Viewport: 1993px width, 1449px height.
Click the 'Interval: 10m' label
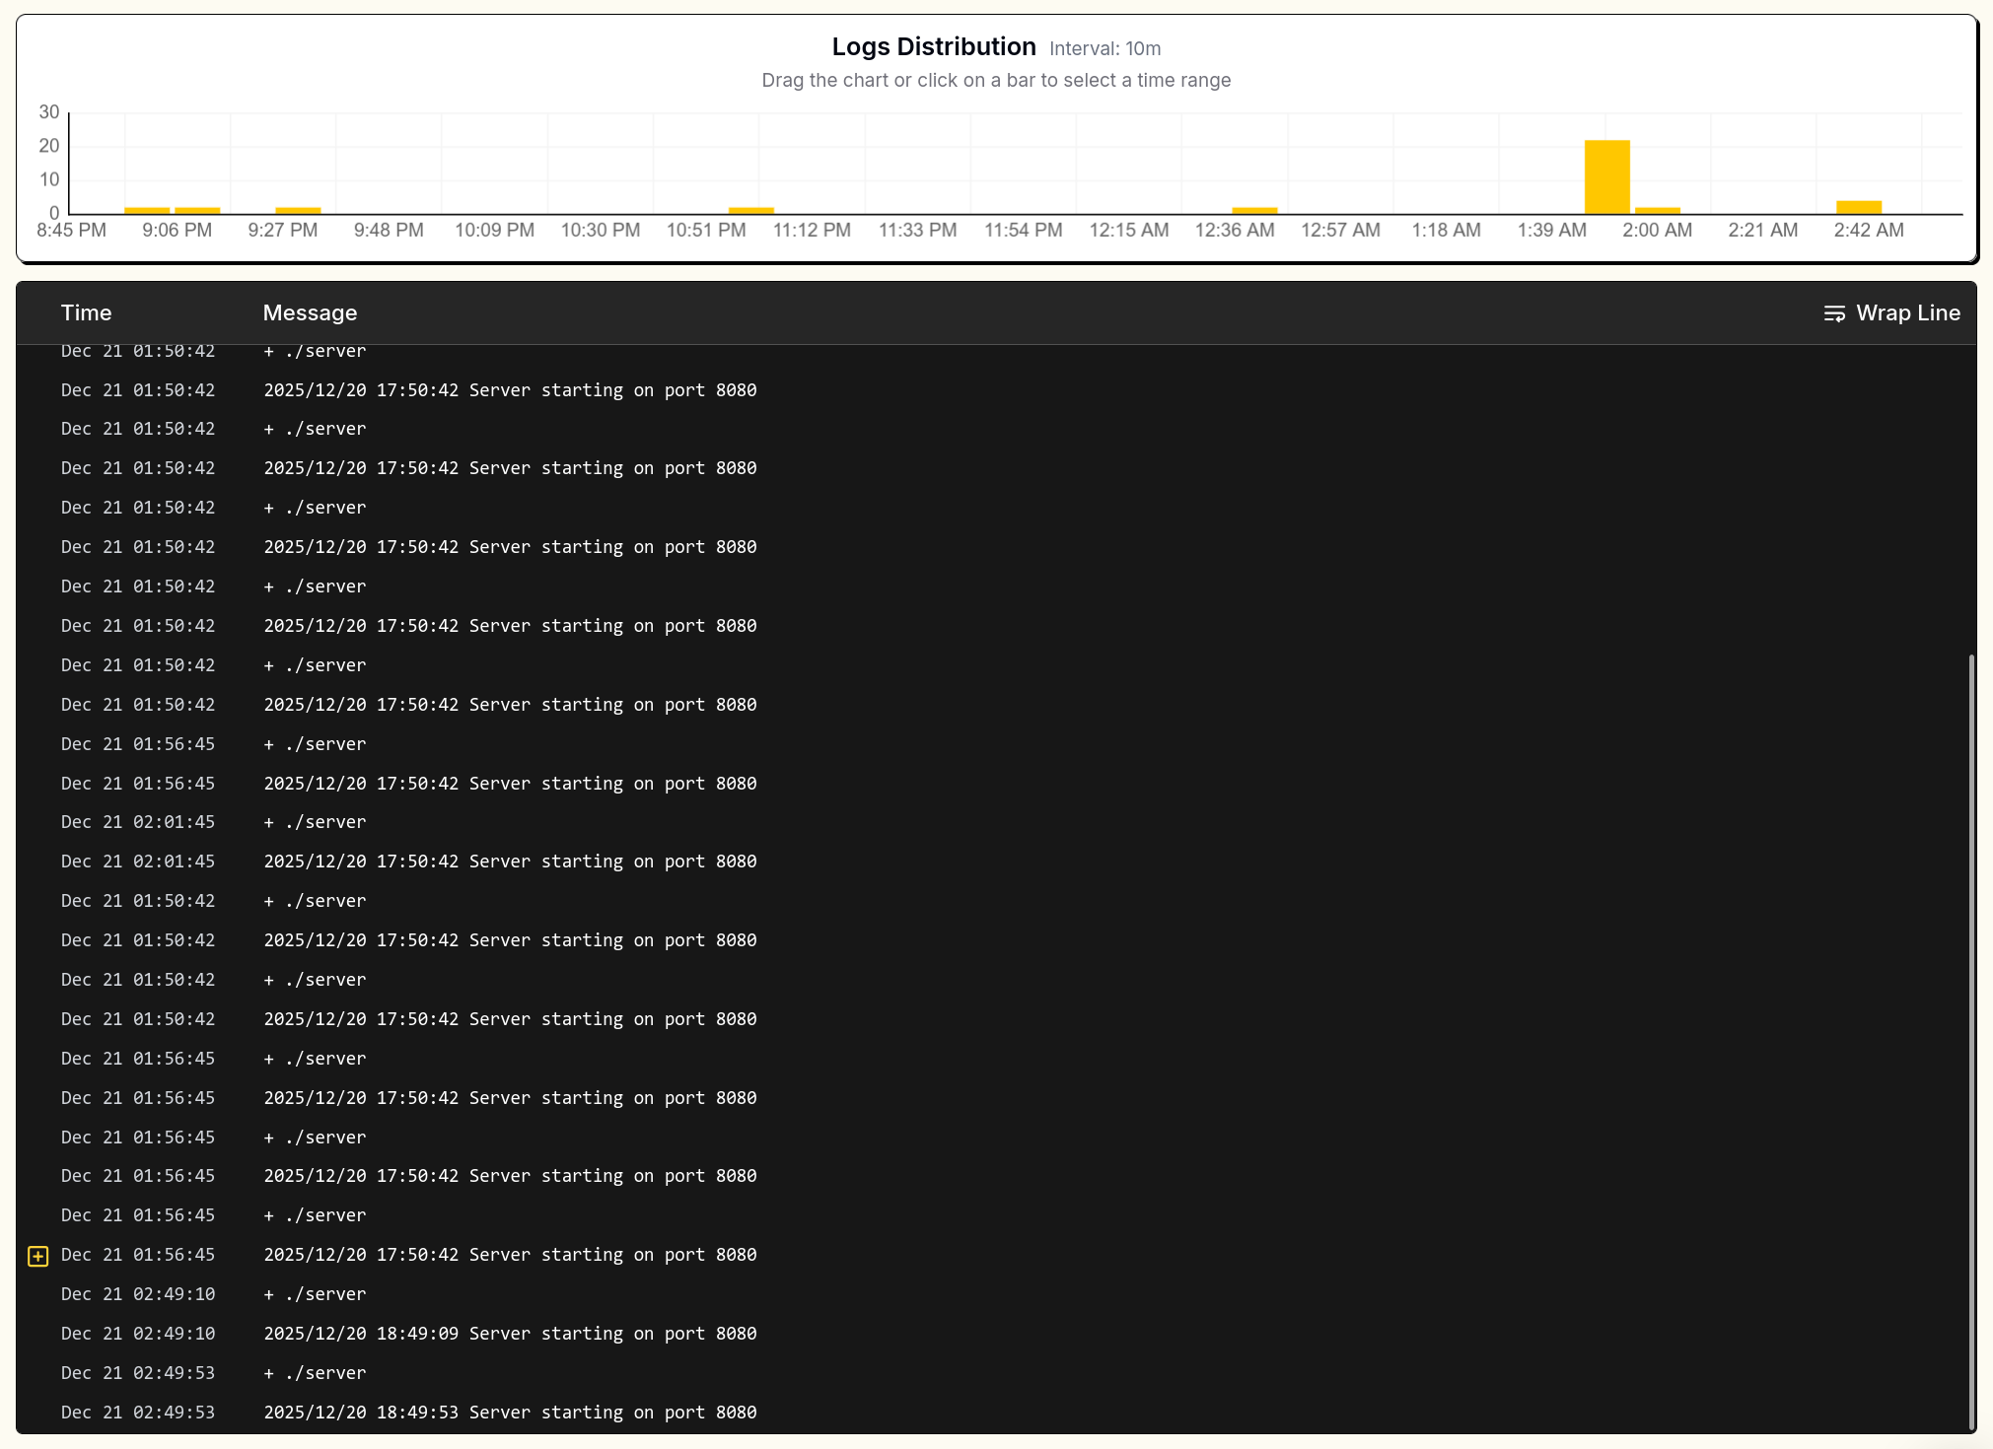(x=1104, y=49)
